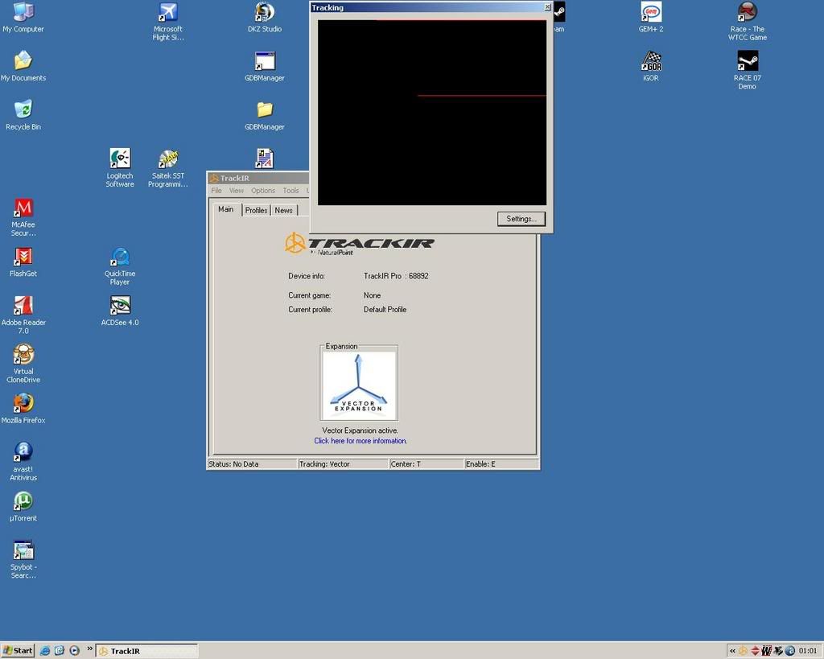Expand hidden system tray icons with the chevron
This screenshot has width=824, height=659.
[x=733, y=650]
